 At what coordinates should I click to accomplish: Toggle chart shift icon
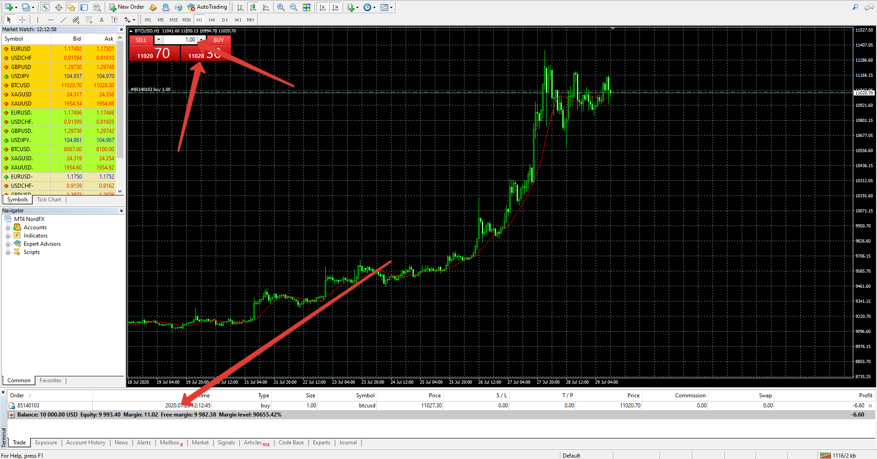(336, 7)
